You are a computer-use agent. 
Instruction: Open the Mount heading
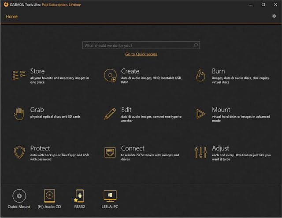221,110
